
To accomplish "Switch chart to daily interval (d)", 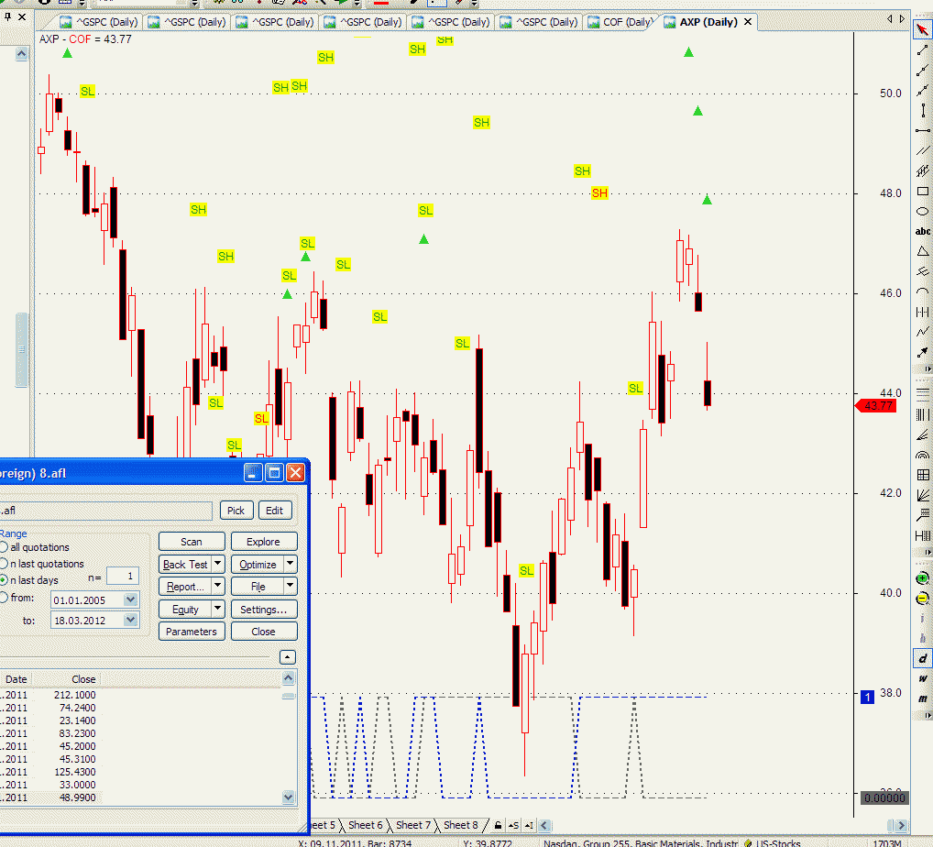I will pos(922,659).
